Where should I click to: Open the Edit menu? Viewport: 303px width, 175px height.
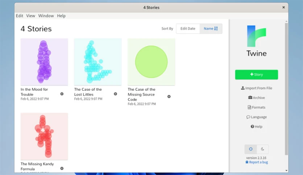pyautogui.click(x=19, y=16)
